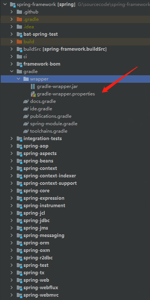Select the spring-orm module

[36, 243]
